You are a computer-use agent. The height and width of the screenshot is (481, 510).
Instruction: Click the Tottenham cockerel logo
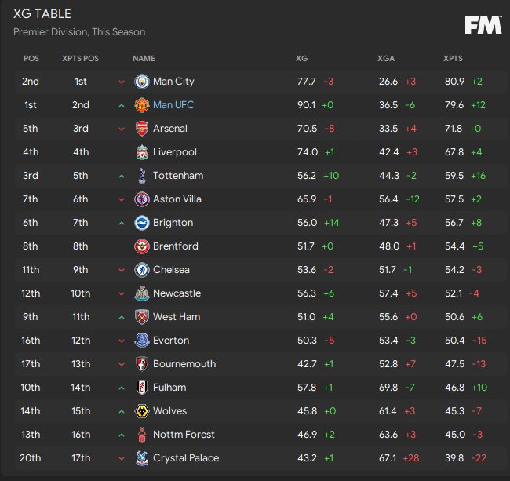click(142, 176)
